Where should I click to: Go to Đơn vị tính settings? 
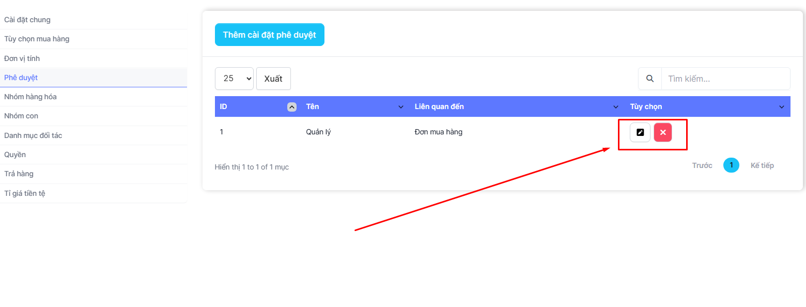(22, 58)
